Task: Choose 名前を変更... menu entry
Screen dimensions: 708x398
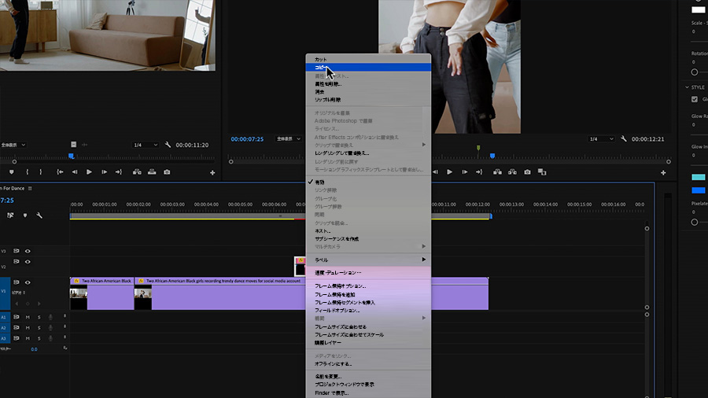Action: coord(368,376)
